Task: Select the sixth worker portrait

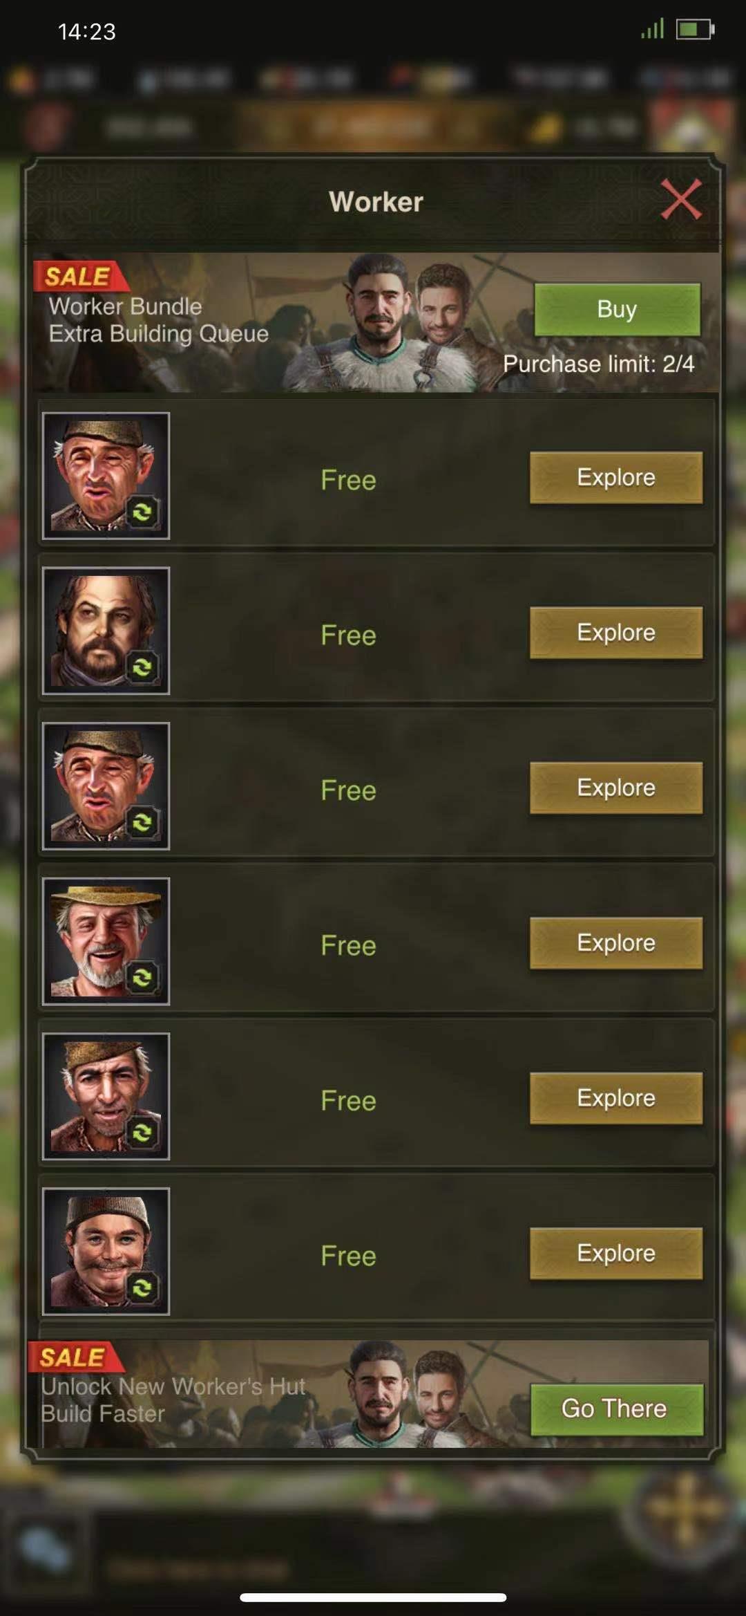Action: pyautogui.click(x=106, y=1252)
